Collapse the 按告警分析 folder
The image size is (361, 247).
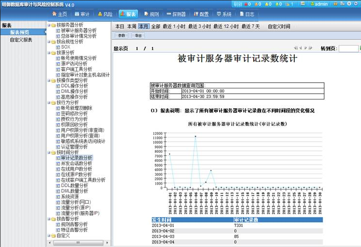click(x=49, y=219)
